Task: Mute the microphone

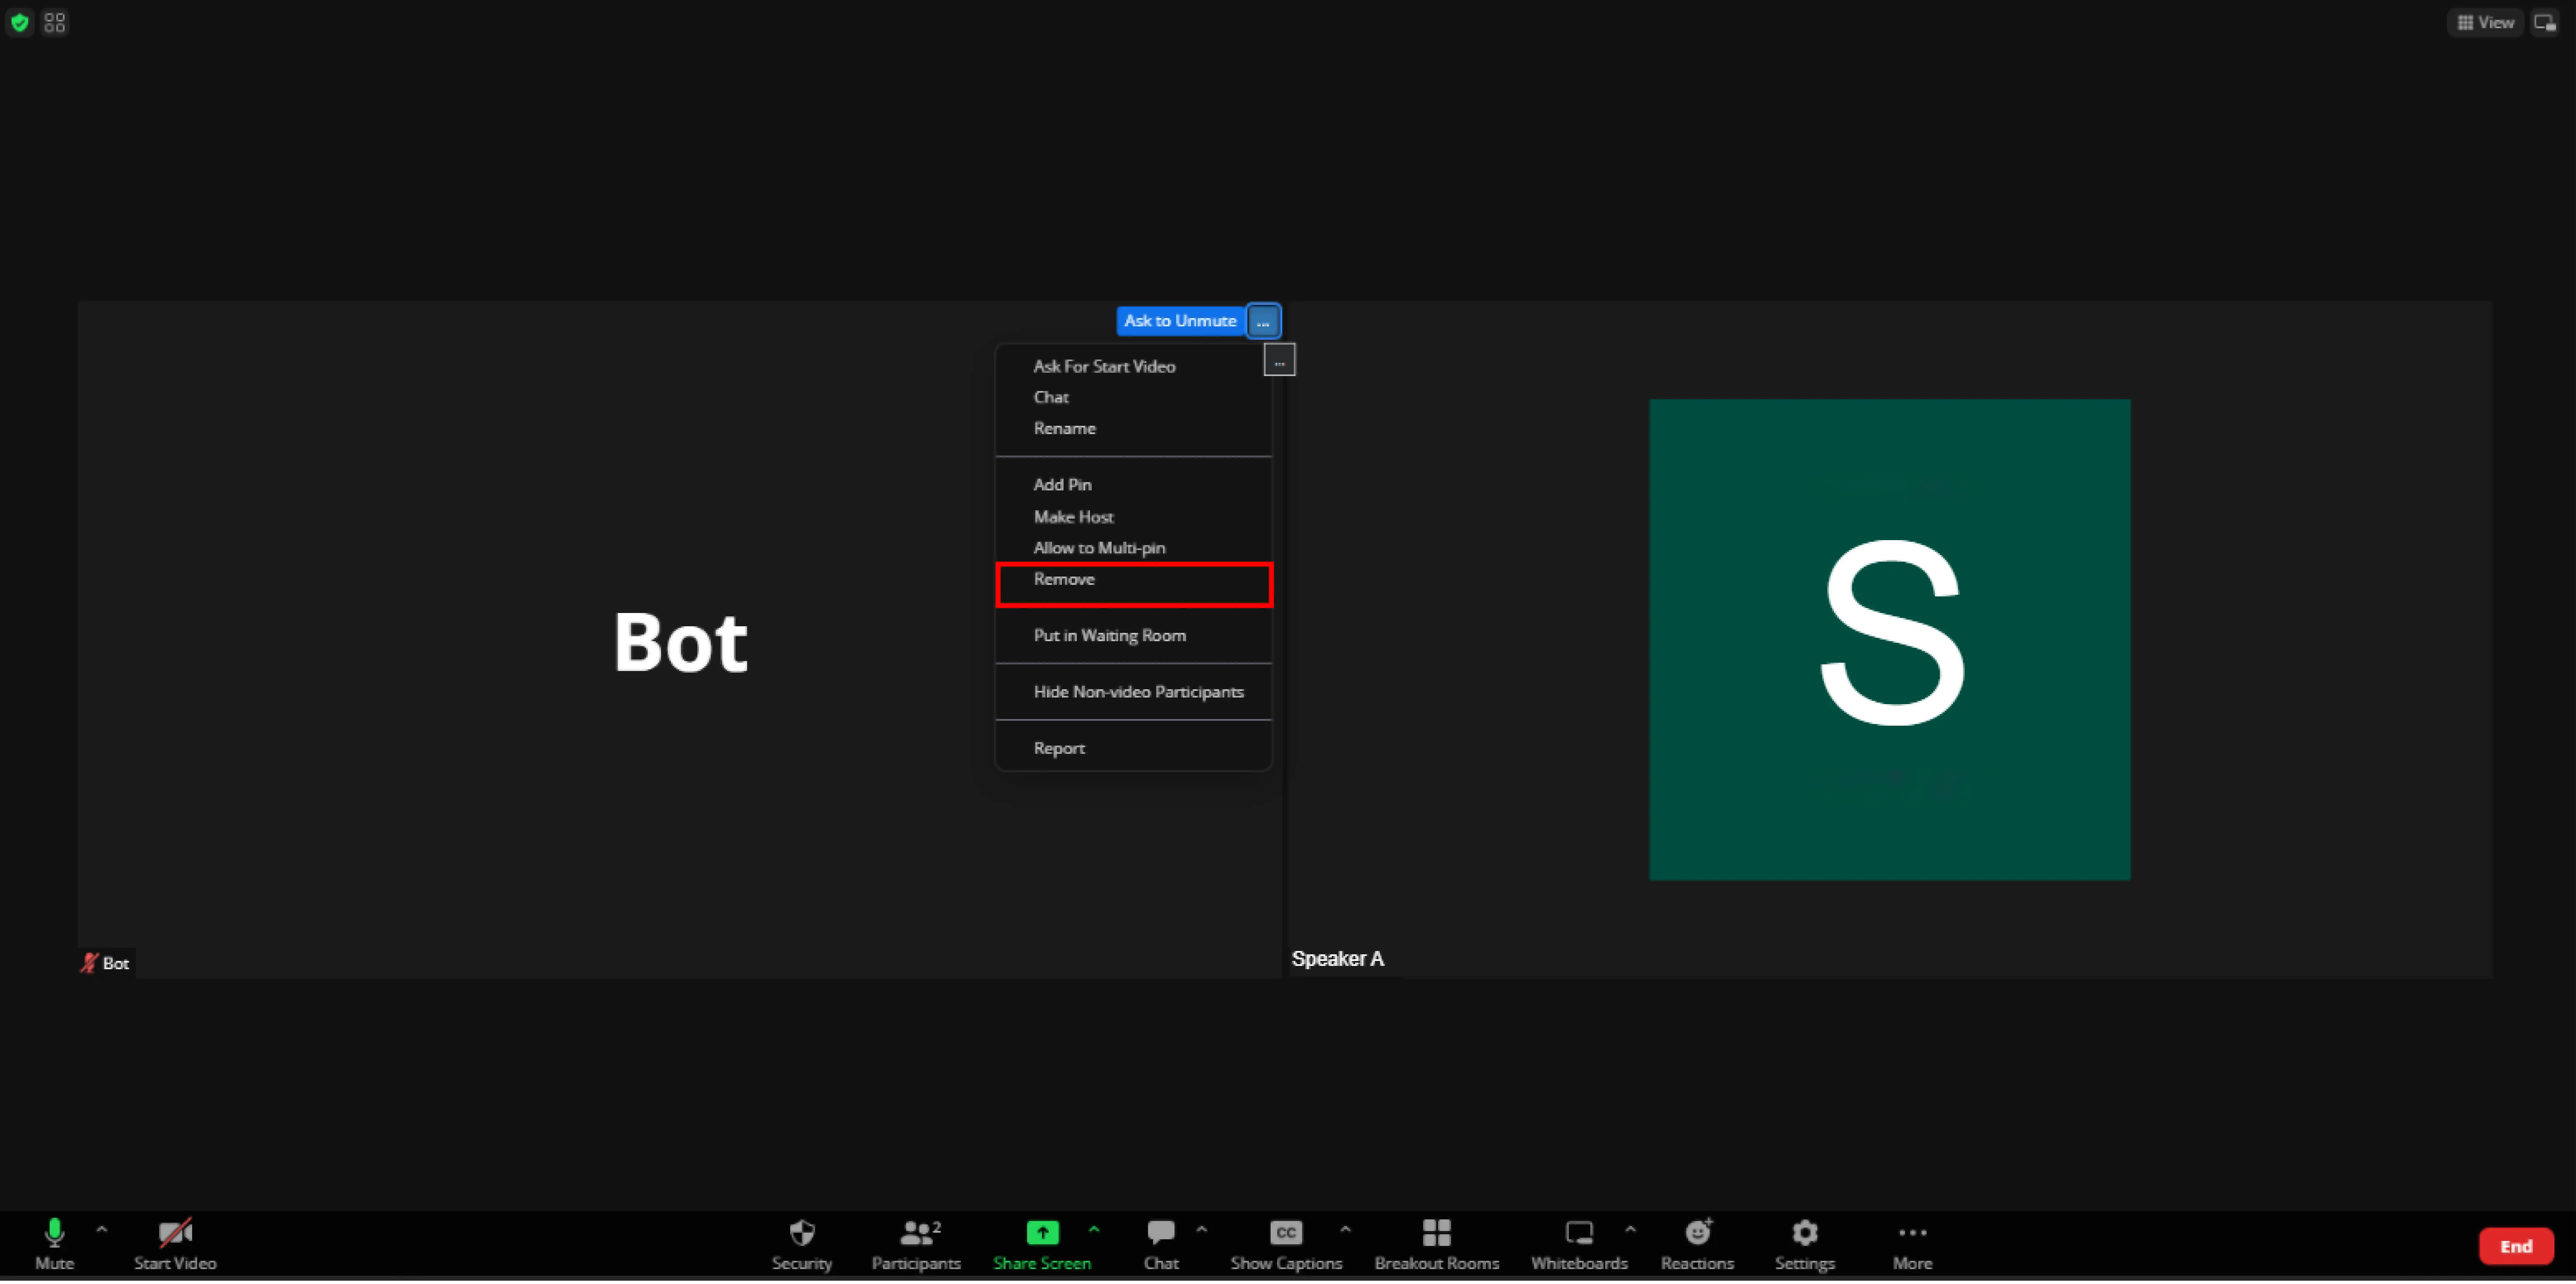Action: pyautogui.click(x=54, y=1234)
